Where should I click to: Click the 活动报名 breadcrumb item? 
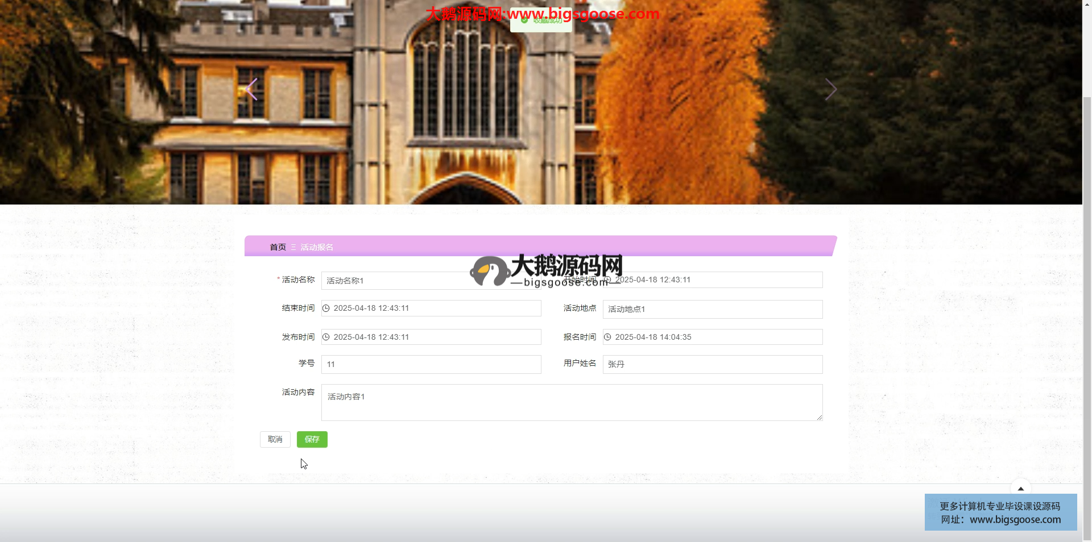click(317, 247)
